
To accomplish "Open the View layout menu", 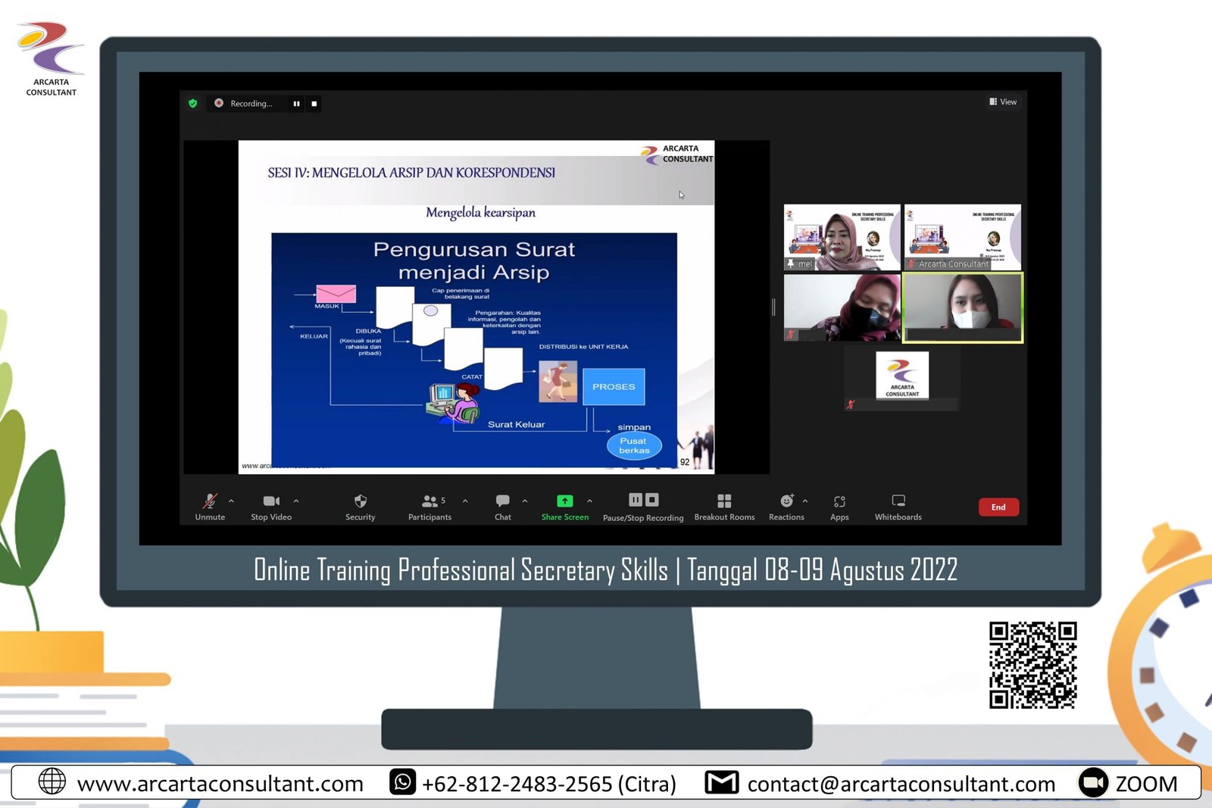I will pyautogui.click(x=1003, y=102).
